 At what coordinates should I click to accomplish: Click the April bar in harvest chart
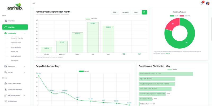coord(93,37)
